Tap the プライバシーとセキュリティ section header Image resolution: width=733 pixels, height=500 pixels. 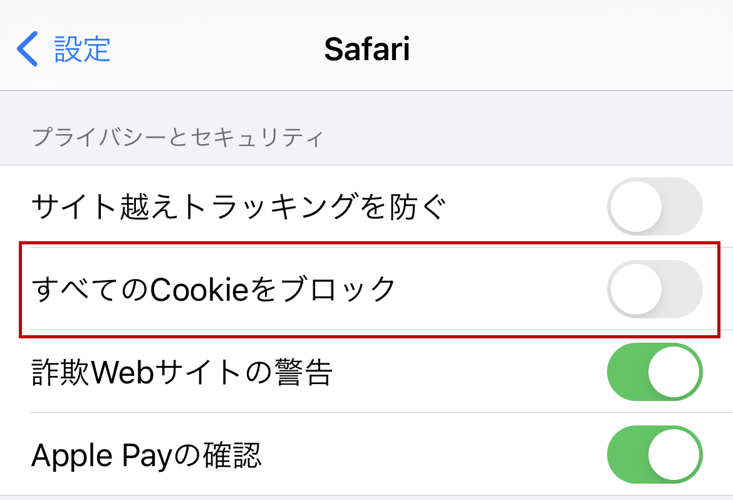pos(177,137)
